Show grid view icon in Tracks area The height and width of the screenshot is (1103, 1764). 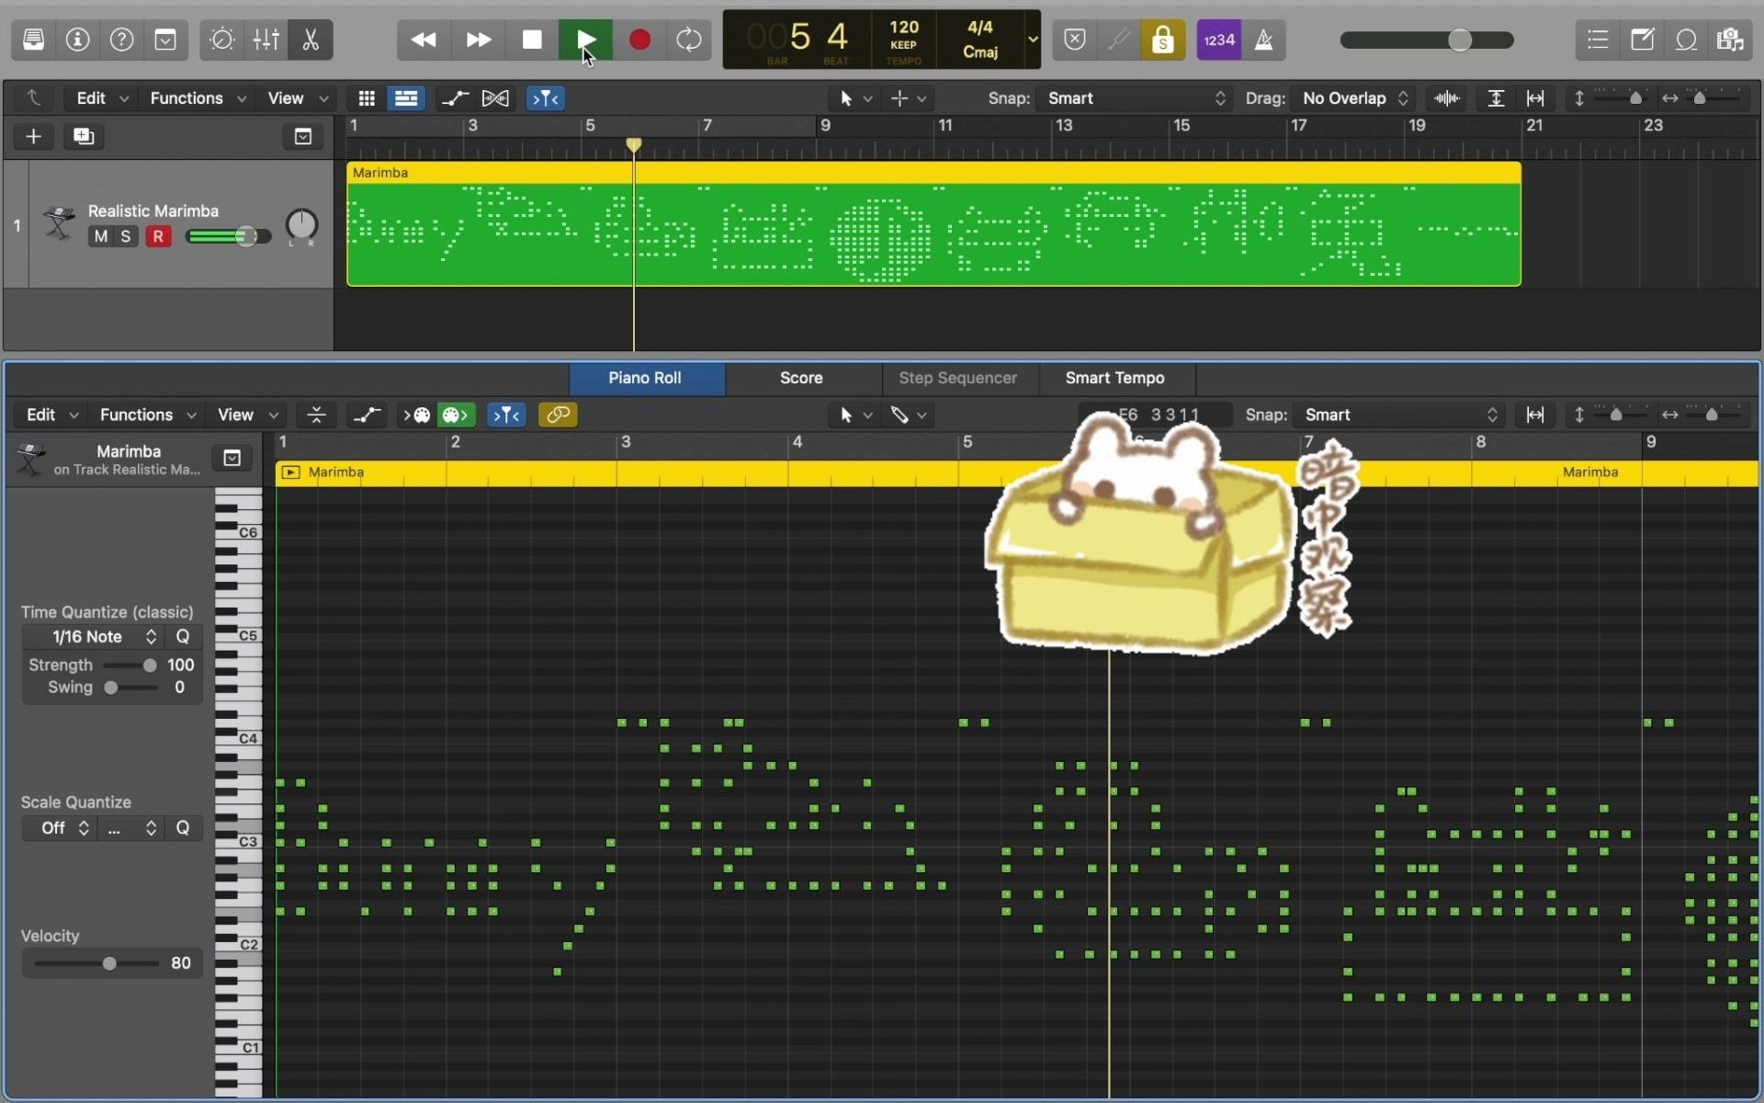click(367, 98)
